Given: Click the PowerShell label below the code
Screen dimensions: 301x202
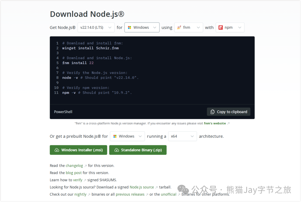Looking at the screenshot, I should coord(63,112).
